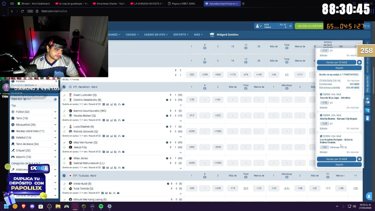Pin the Ewen Lumsden match
This screenshot has height=211, width=375.
(x=64, y=95)
